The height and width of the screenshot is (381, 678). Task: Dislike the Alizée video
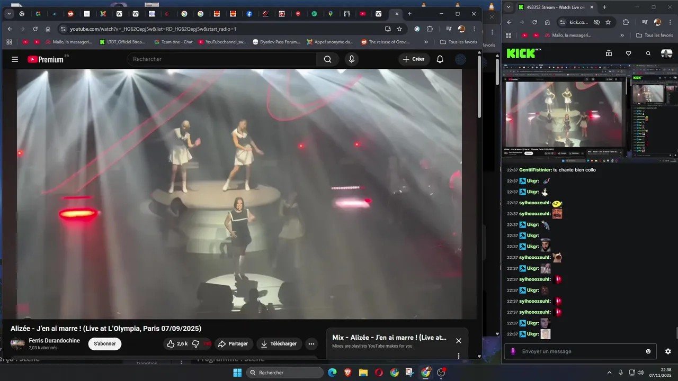pos(196,344)
